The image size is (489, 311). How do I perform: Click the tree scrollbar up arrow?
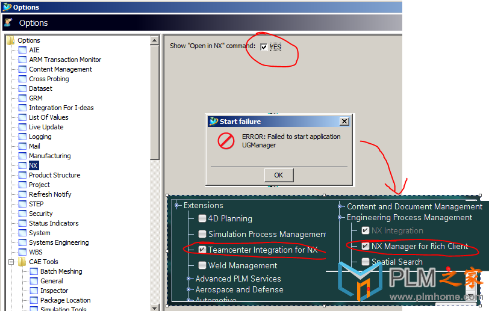click(x=155, y=40)
